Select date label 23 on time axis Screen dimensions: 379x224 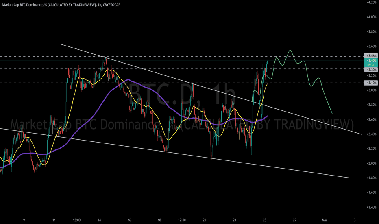235,220
